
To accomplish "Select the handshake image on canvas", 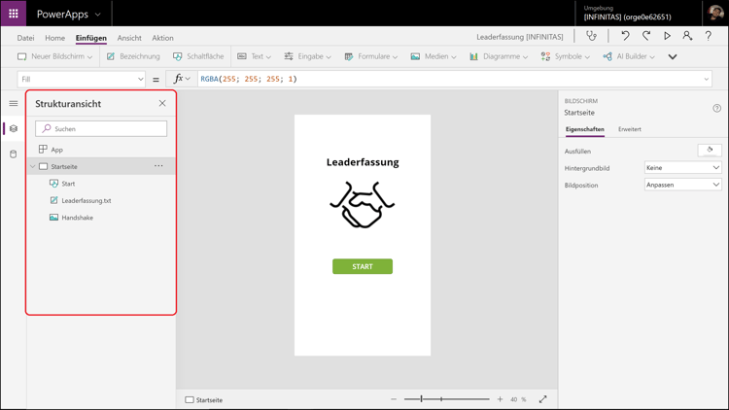I will pyautogui.click(x=363, y=205).
